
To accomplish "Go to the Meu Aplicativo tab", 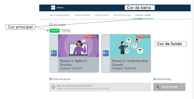I will (122, 15).
